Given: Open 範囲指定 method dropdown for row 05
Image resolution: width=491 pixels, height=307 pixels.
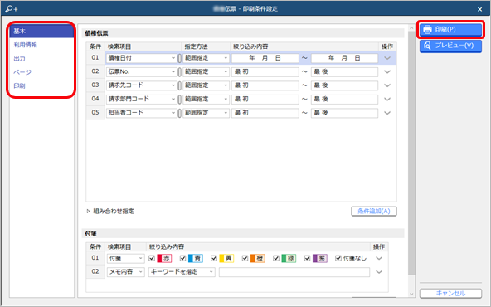Looking at the screenshot, I should coord(206,113).
